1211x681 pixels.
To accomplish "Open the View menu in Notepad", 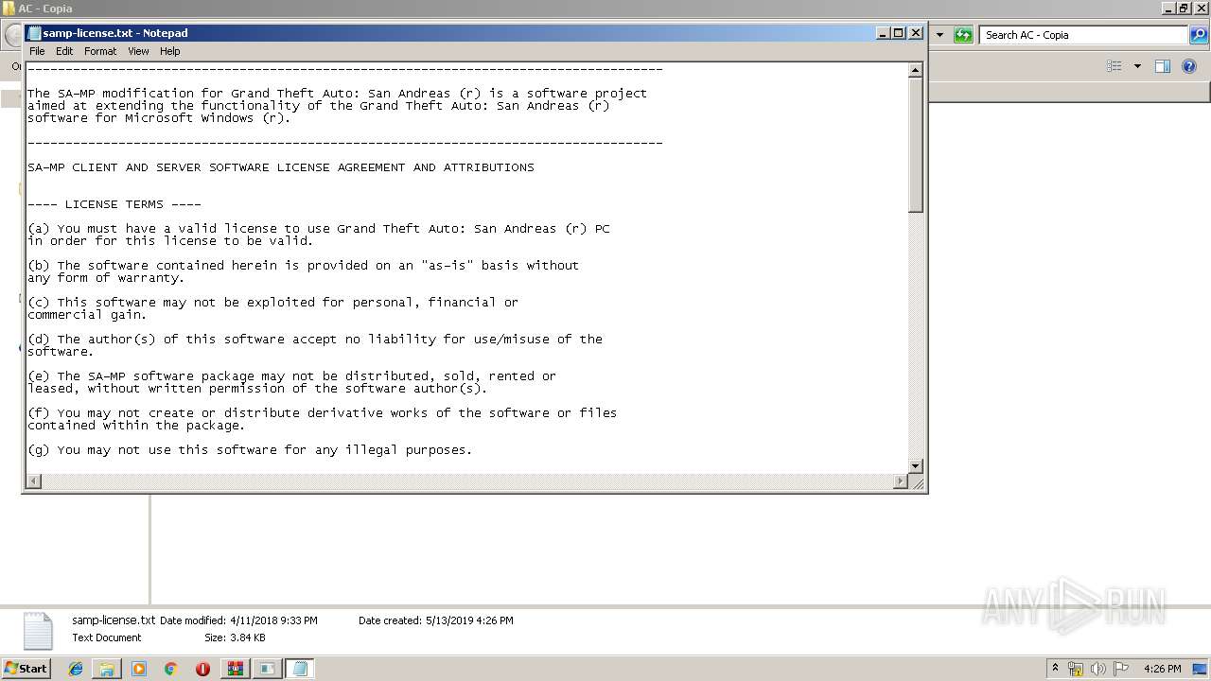I will pos(138,51).
